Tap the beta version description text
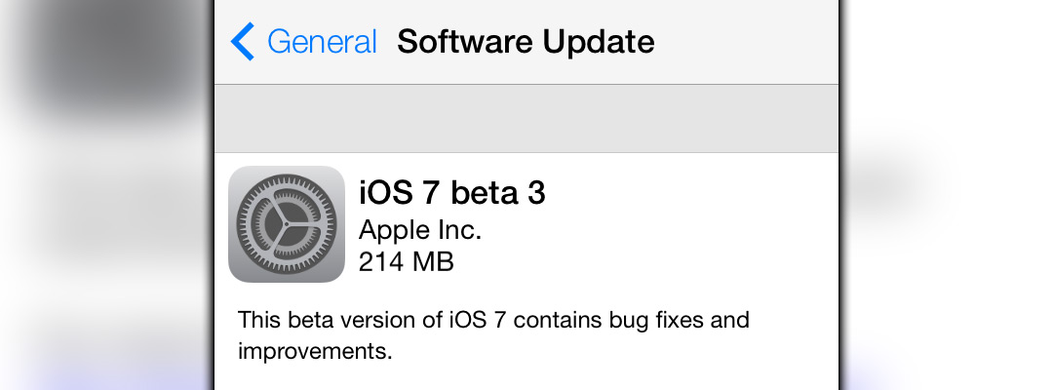1053x390 pixels. (x=493, y=334)
